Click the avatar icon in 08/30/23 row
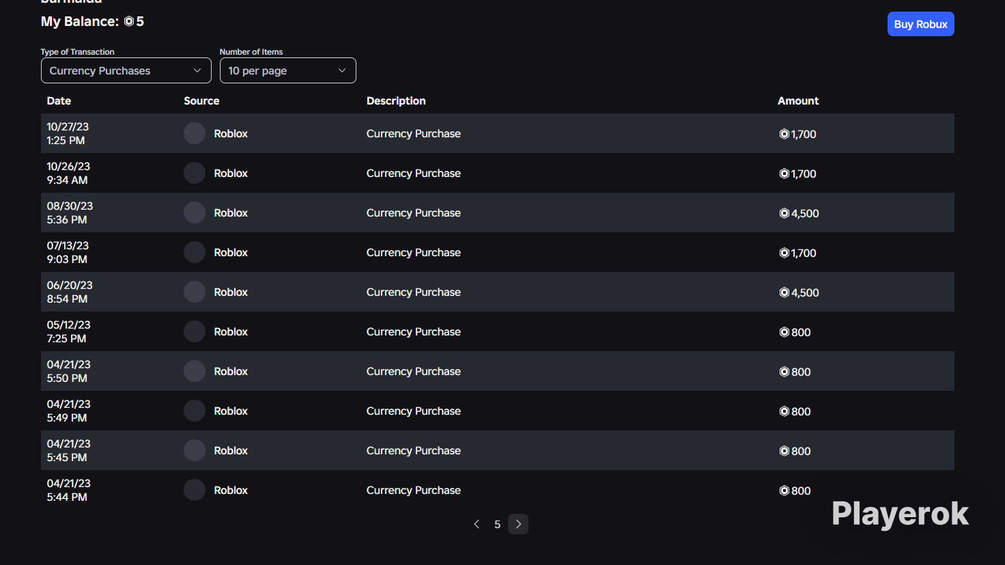 click(195, 212)
